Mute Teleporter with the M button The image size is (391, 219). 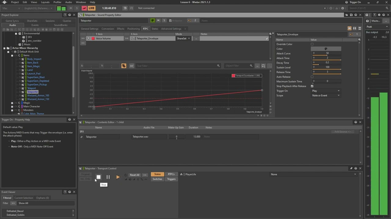158,20
